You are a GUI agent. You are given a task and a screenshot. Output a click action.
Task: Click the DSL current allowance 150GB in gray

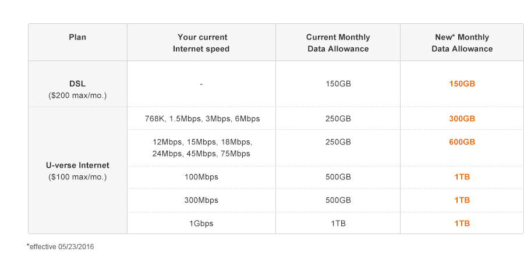coord(338,84)
